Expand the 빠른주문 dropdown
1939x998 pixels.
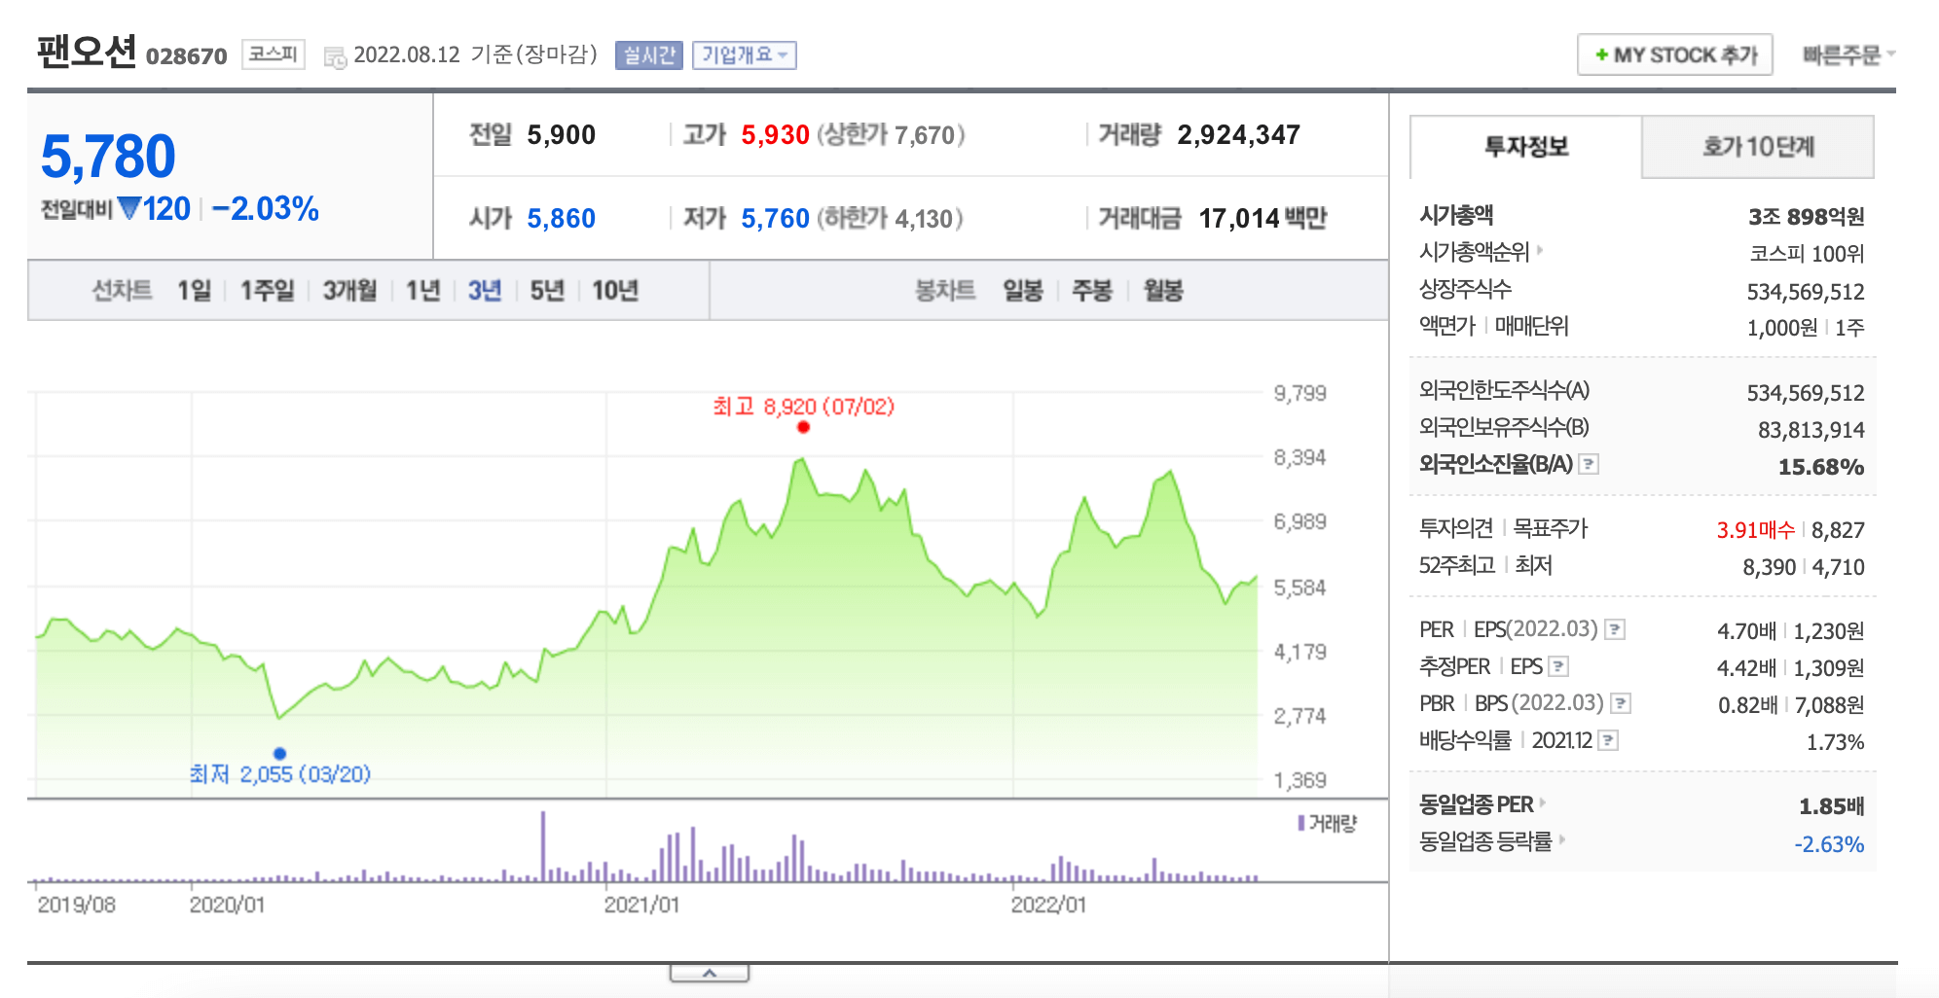click(x=1848, y=55)
